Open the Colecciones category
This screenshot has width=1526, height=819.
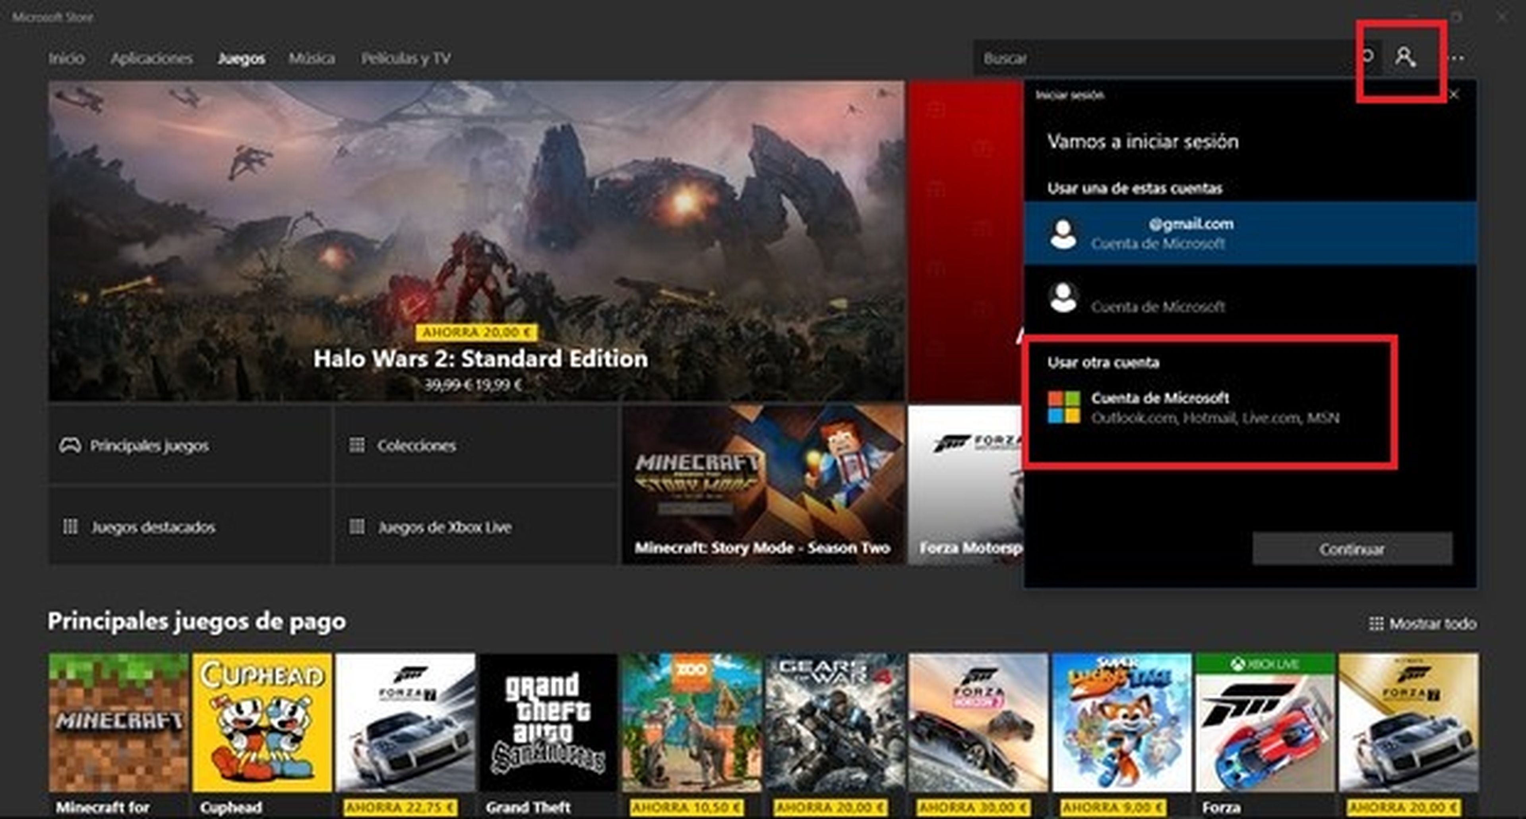[476, 445]
